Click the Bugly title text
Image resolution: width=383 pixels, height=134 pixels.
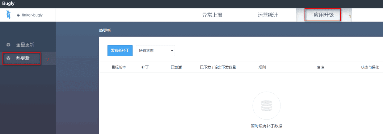pos(8,4)
